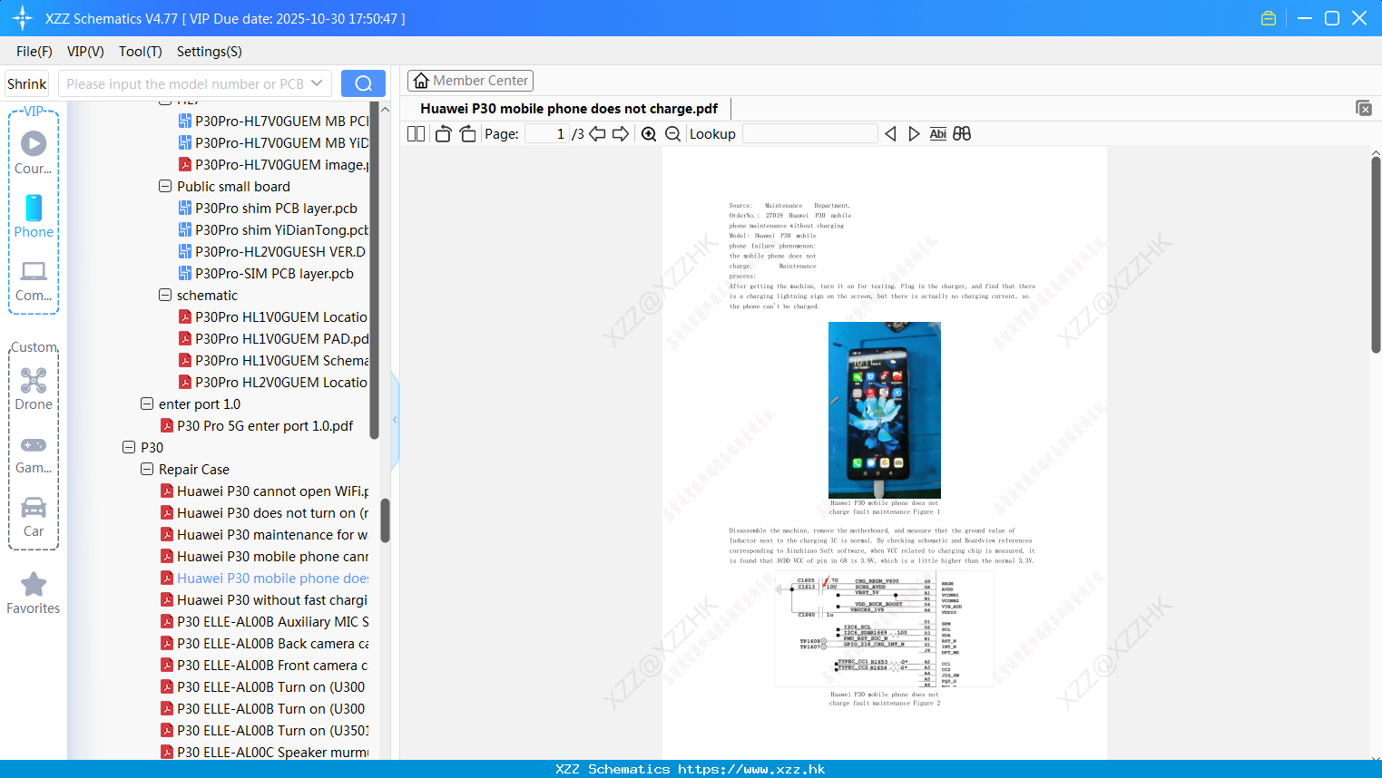Click the binoculars search icon
The width and height of the screenshot is (1382, 778).
point(962,134)
